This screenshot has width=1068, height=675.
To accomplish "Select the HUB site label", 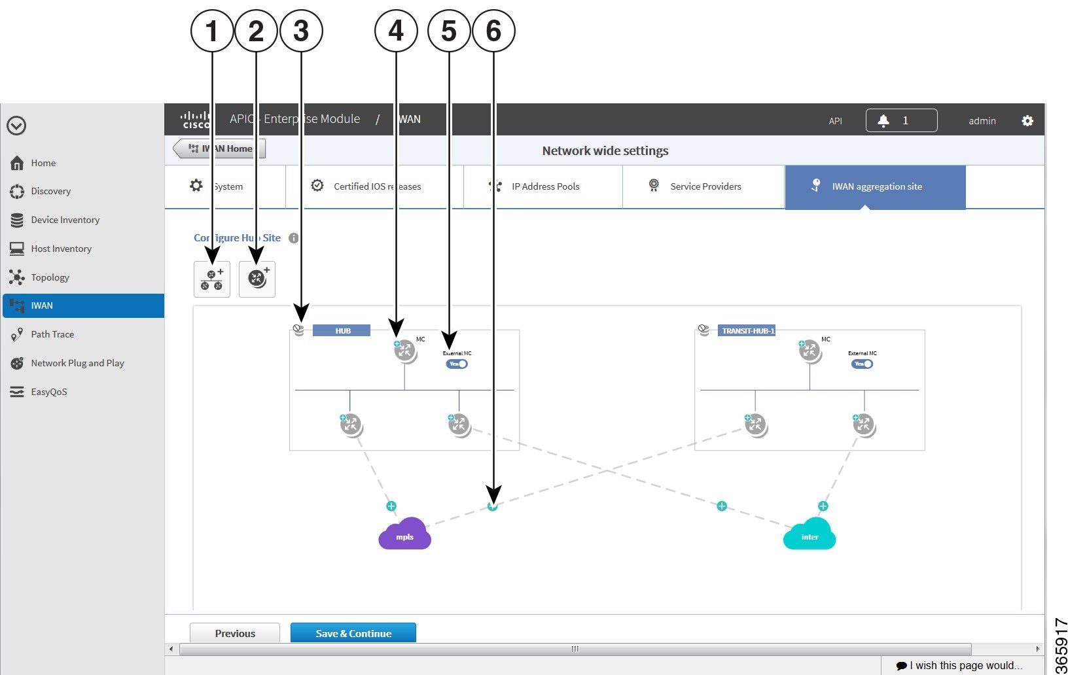I will [x=342, y=331].
